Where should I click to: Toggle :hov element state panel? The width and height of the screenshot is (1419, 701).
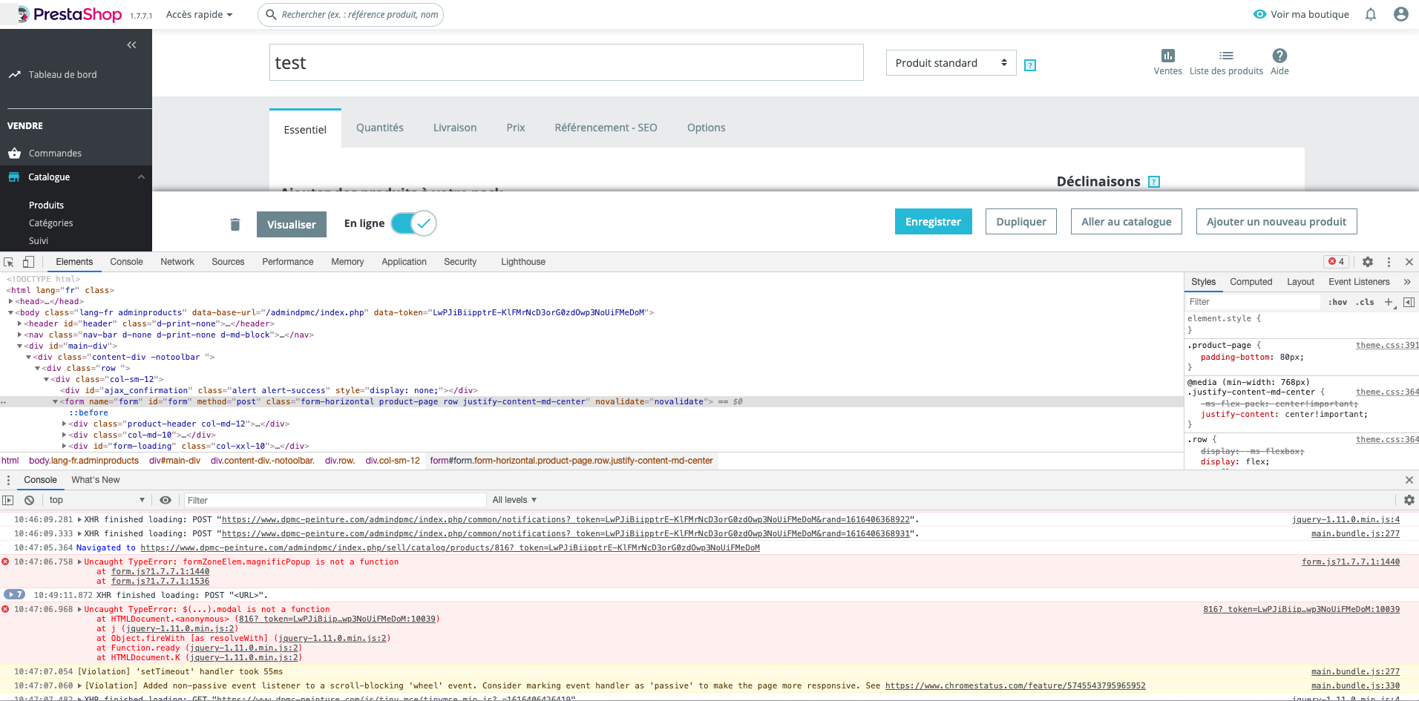tap(1337, 302)
